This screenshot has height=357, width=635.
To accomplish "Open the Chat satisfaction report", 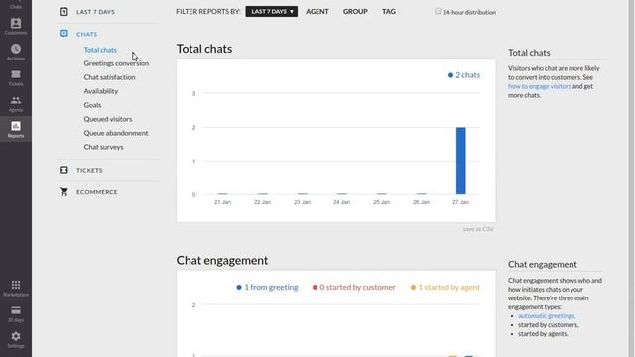I will [x=110, y=77].
